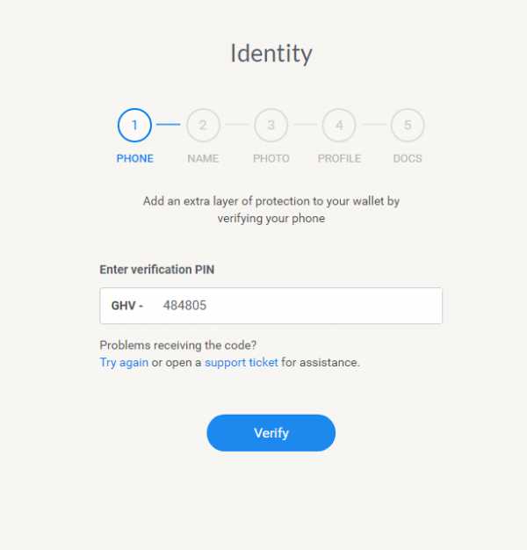Image resolution: width=527 pixels, height=550 pixels.
Task: Click the Enter verification PIN label
Action: tap(157, 270)
